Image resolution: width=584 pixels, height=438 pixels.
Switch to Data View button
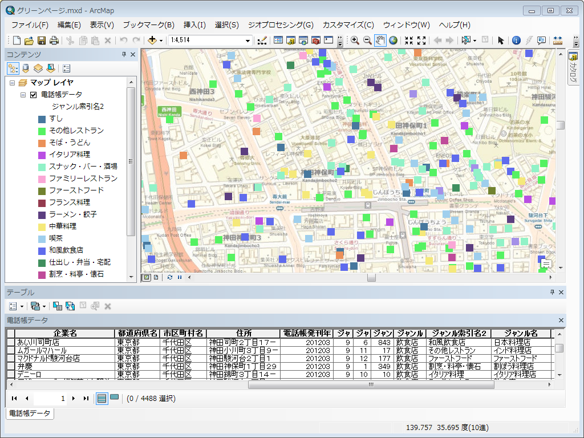tap(147, 278)
